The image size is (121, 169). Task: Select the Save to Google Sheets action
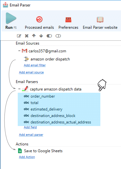pyautogui.click(x=43, y=151)
